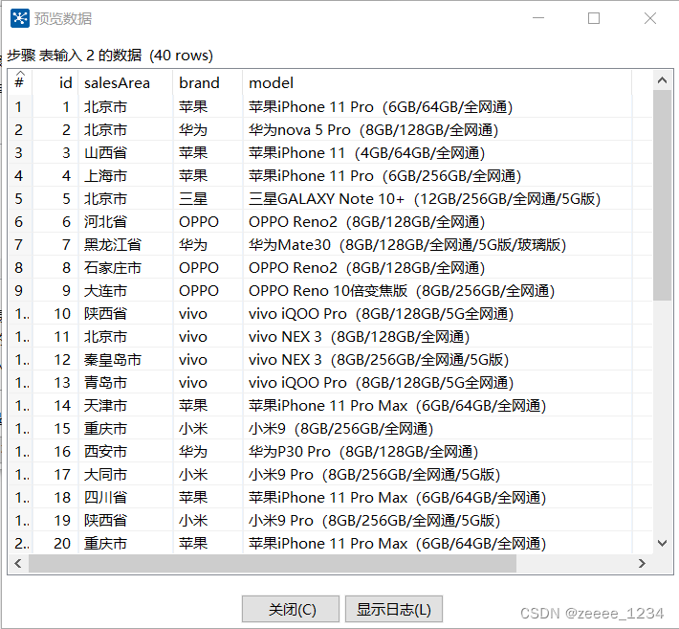Select cell 苹果iPhone 11 Pro (6GB/64GB/全网通)
This screenshot has width=679, height=629.
(437, 106)
